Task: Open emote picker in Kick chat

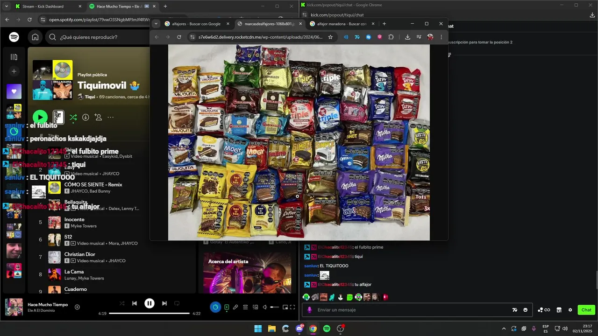Action: point(526,310)
